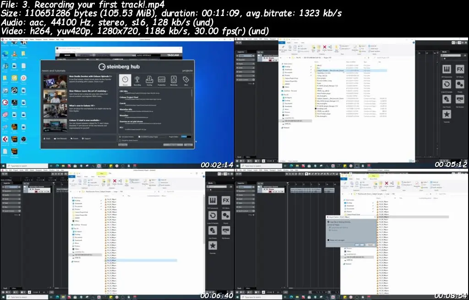The height and width of the screenshot is (300, 469).
Task: Open the VLC cone icon on the 00:02:14 frame desktop
Action: click(x=14, y=54)
